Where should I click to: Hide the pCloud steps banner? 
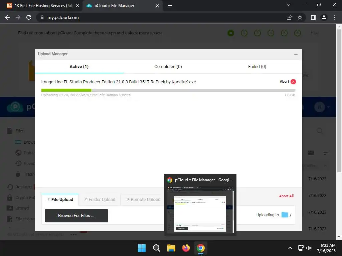(314, 33)
